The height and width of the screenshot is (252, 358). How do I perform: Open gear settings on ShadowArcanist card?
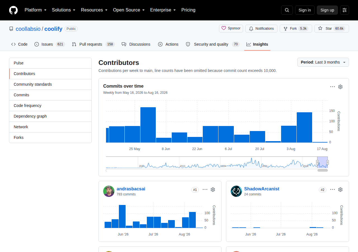(340, 190)
